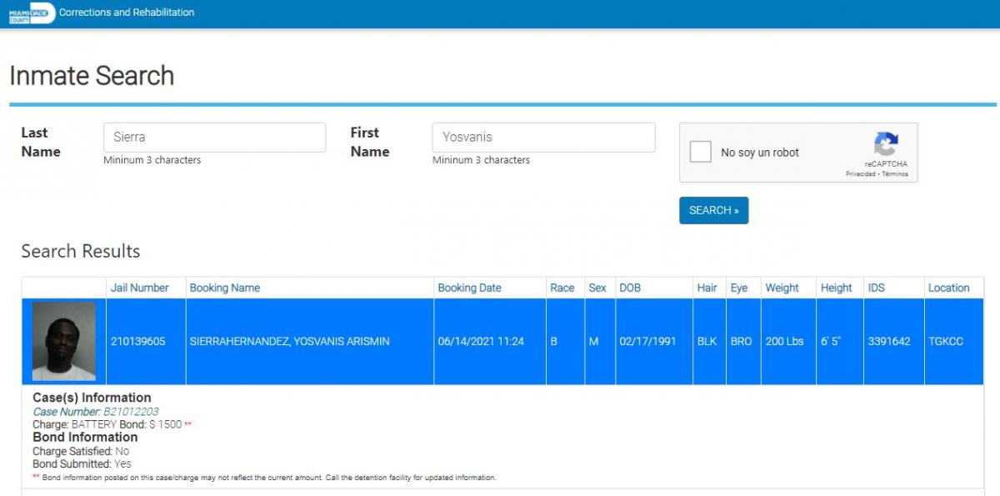Click the reCAPTCHA Términos link
This screenshot has height=496, width=1000.
point(894,174)
